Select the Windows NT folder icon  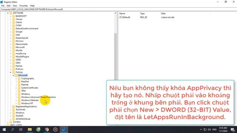tap(19, 103)
